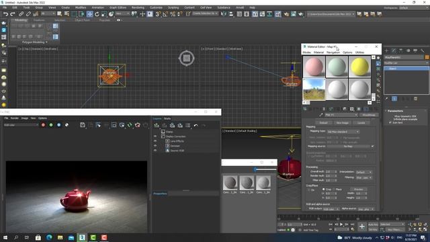The height and width of the screenshot is (242, 430).
Task: Open the Utilities menu in Material Editor
Action: point(360,52)
